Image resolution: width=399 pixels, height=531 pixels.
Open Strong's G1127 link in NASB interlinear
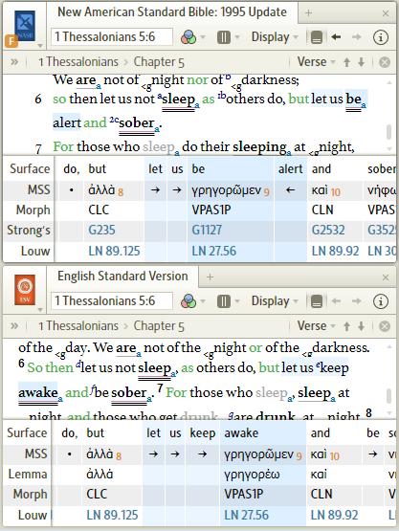pos(207,231)
